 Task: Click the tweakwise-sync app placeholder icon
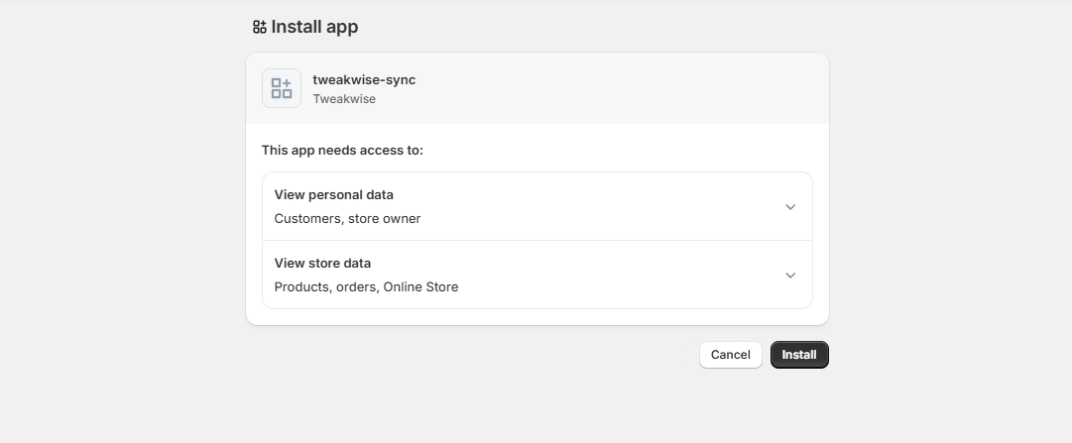(x=282, y=88)
